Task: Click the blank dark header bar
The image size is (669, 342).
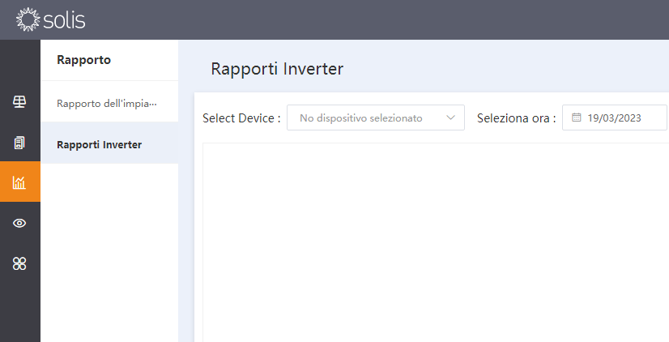Action: point(376,19)
